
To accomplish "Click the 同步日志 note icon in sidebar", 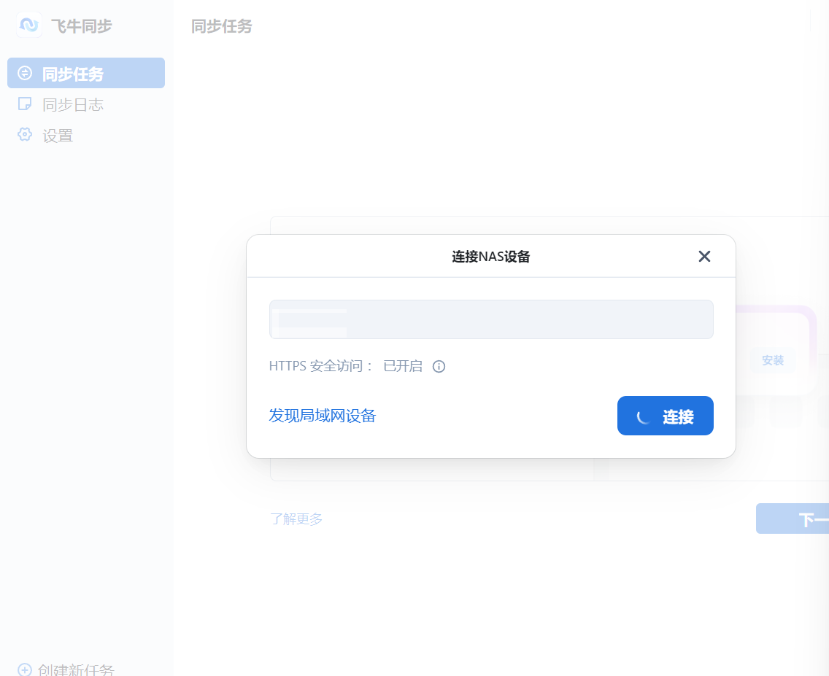I will pos(24,104).
